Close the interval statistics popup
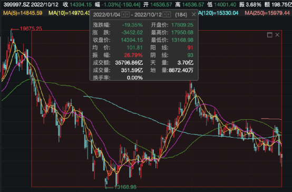Image resolution: width=292 pixels, height=192 pixels. (193, 14)
